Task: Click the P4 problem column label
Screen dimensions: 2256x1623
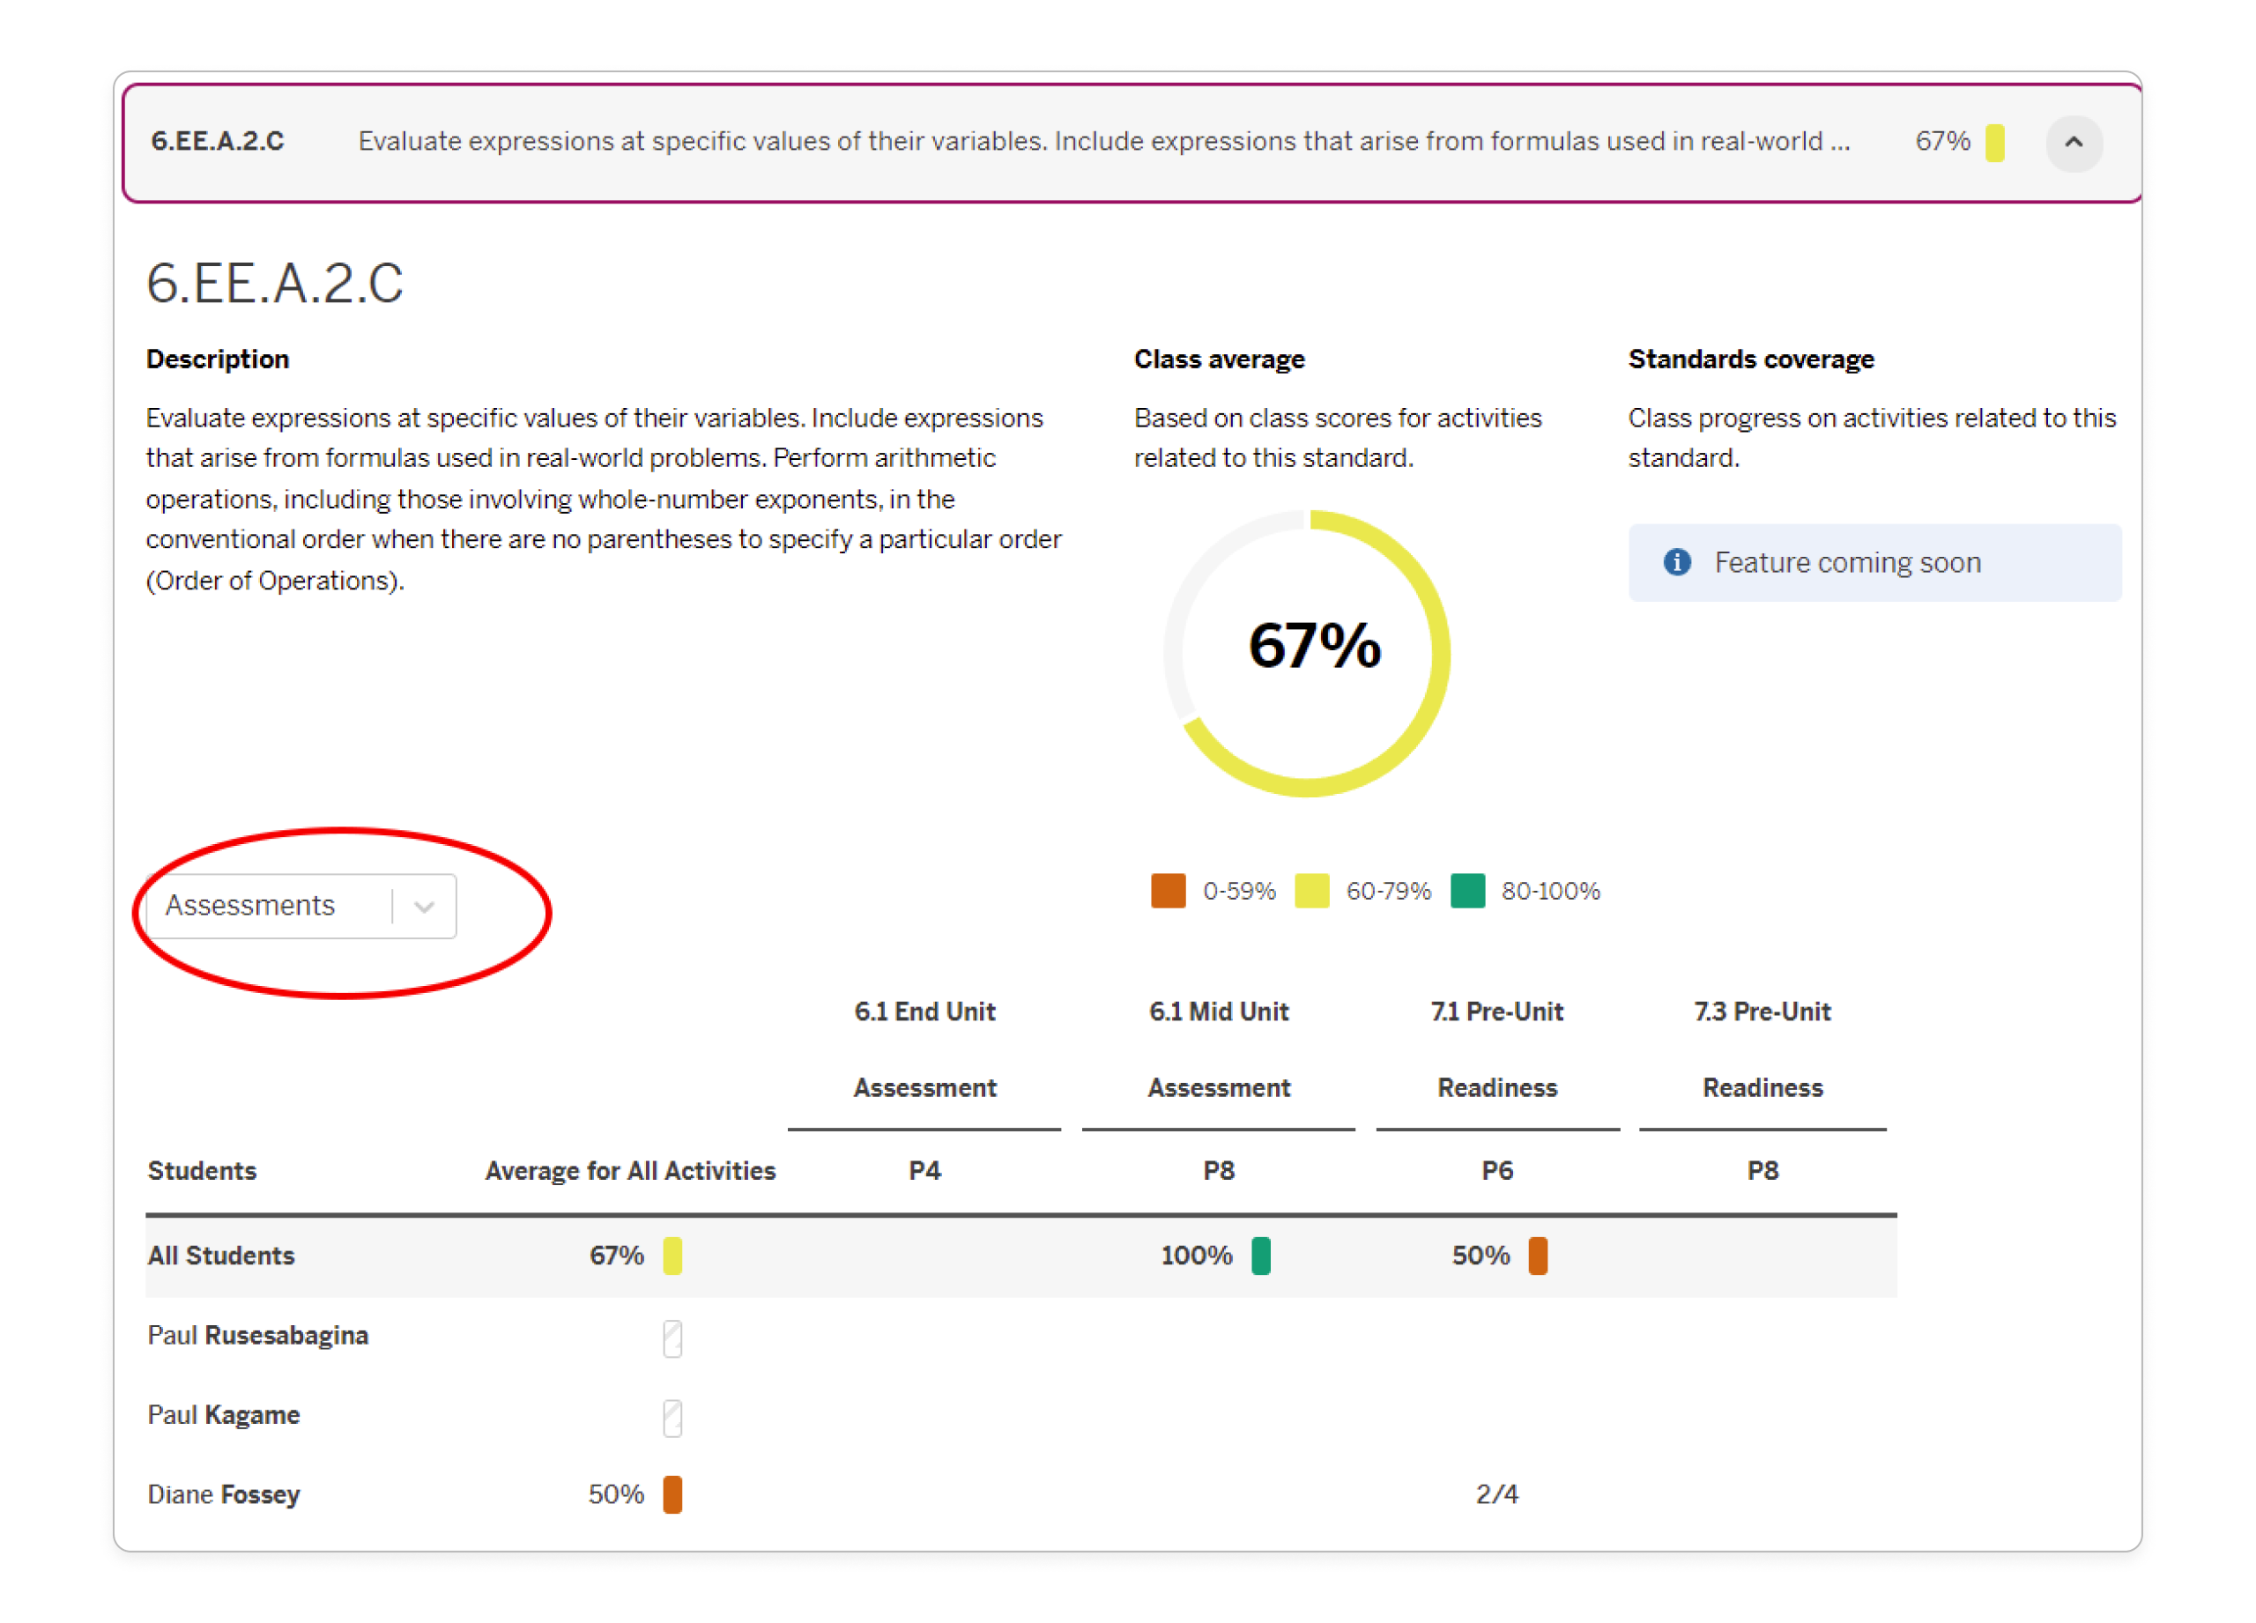Action: 924,1170
